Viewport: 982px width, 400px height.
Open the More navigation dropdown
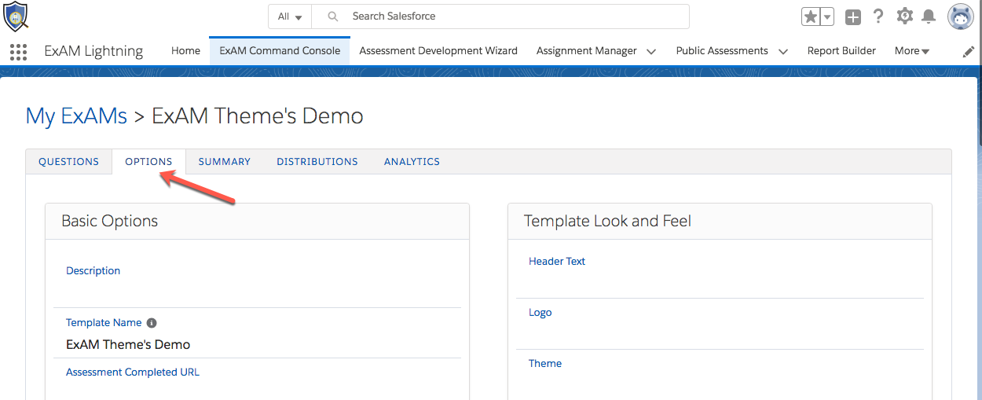(x=911, y=51)
